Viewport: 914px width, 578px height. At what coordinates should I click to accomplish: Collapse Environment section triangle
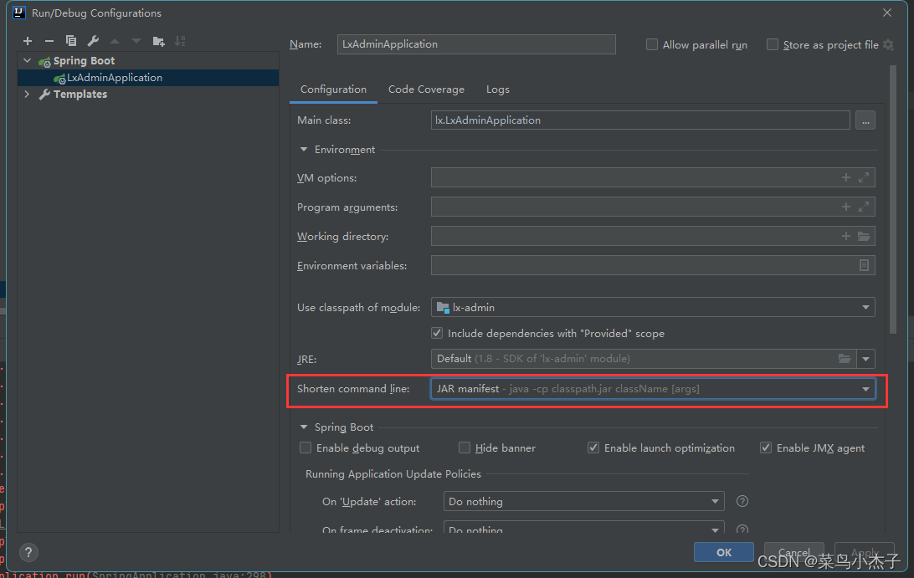[x=304, y=149]
